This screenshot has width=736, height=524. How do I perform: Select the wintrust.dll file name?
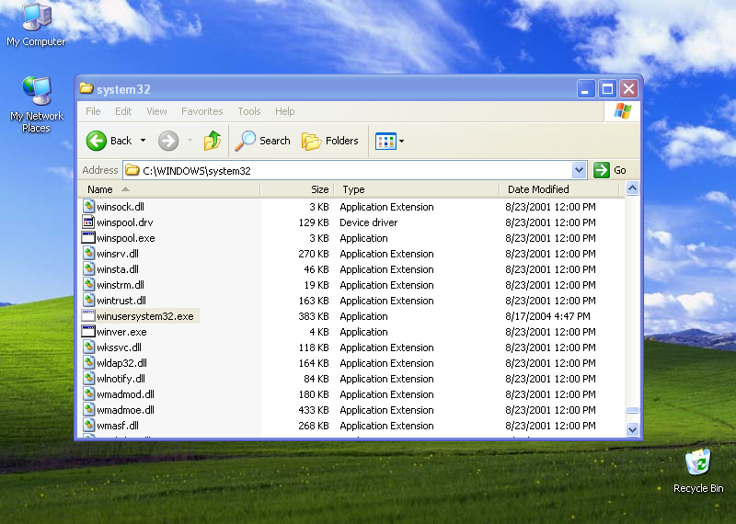(x=121, y=301)
